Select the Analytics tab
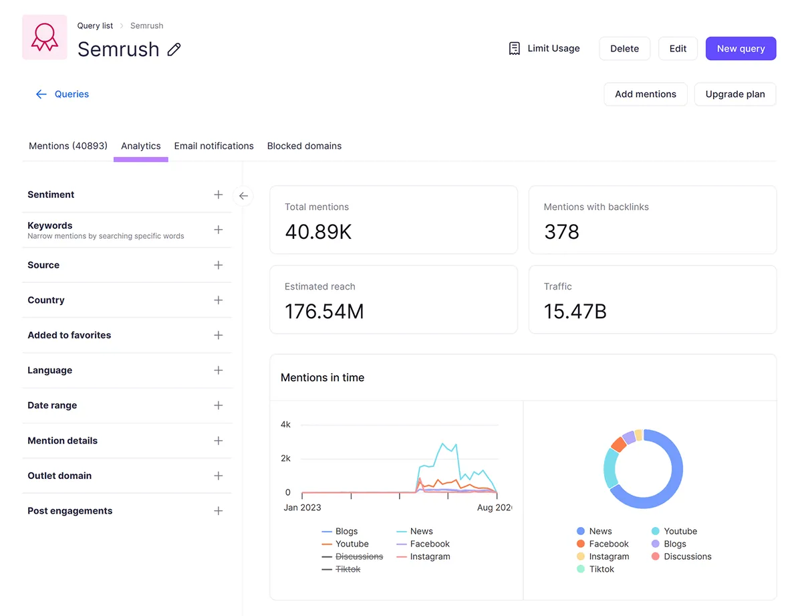 pos(141,146)
